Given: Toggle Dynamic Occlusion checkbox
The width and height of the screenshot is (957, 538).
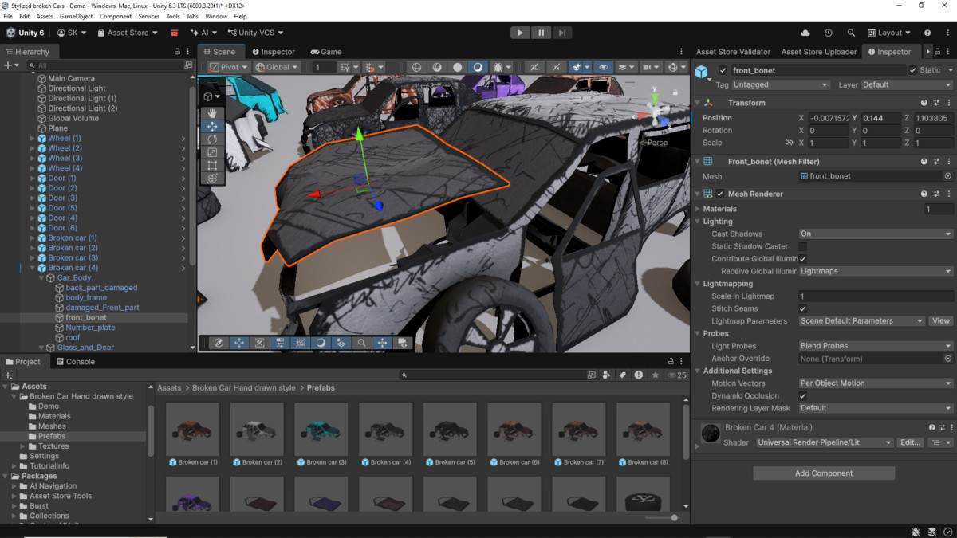Looking at the screenshot, I should [803, 395].
